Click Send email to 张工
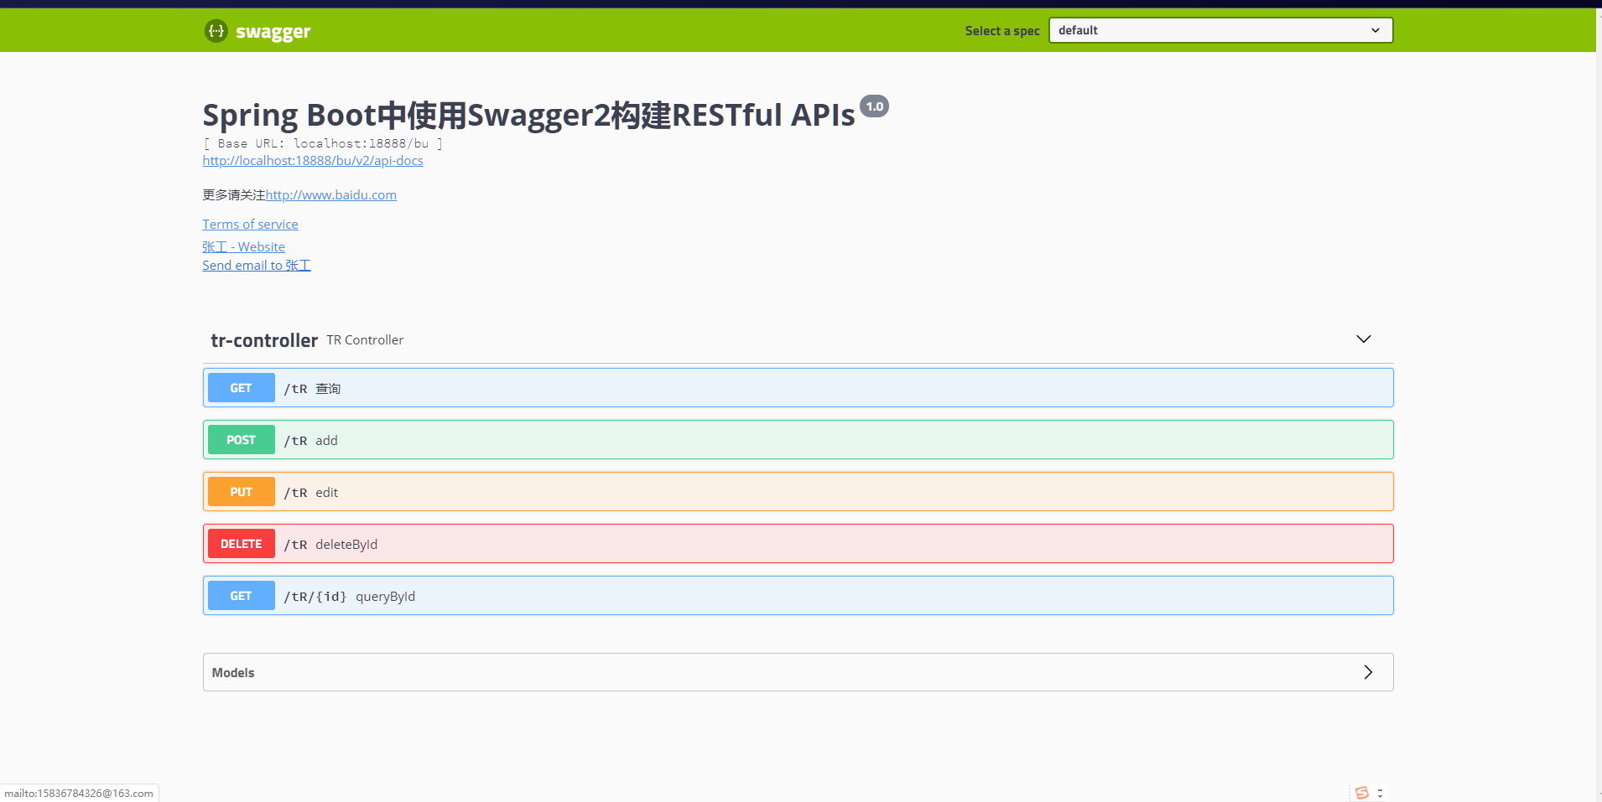The height and width of the screenshot is (802, 1602). pos(257,266)
